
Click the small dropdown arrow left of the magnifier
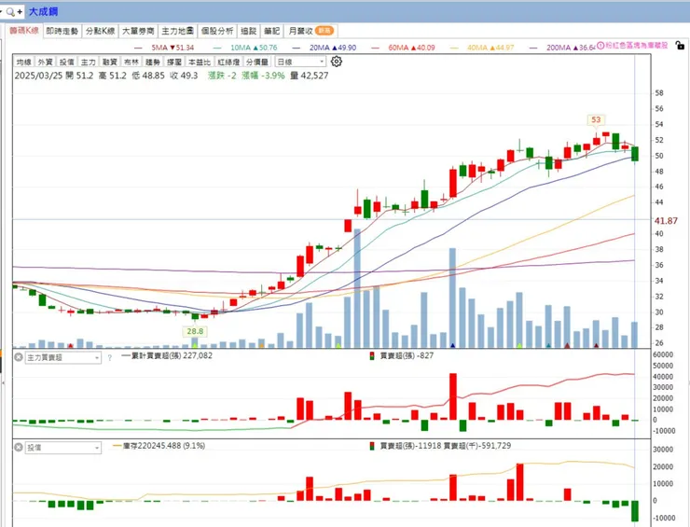(1, 12)
